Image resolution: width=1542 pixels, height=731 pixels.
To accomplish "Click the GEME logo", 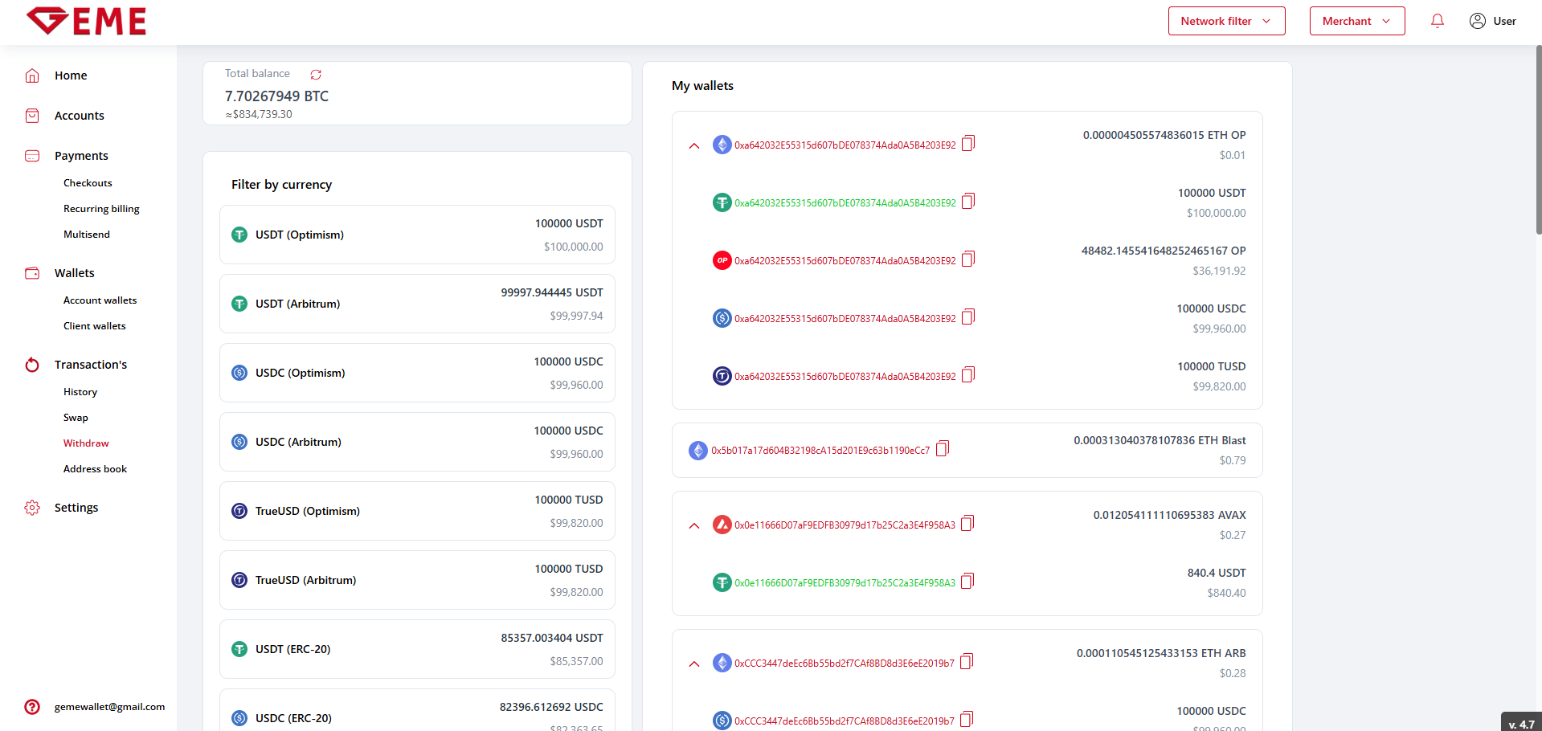I will pos(86,22).
